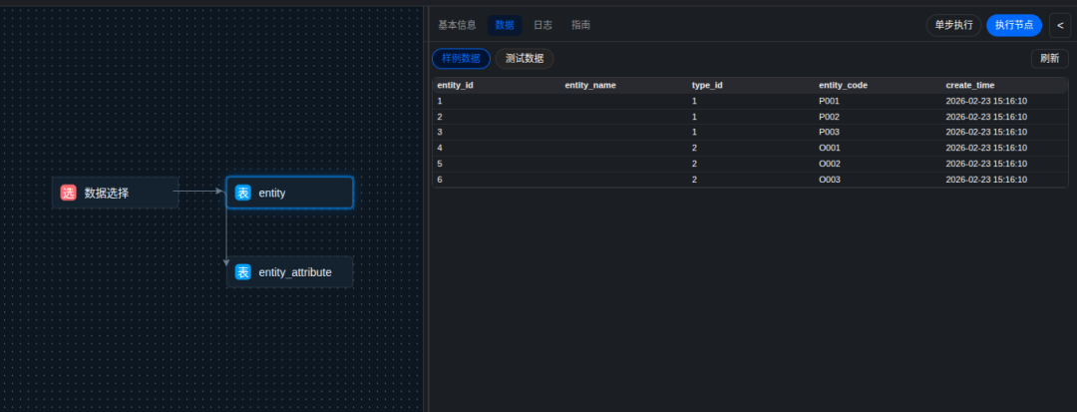Select the 测试数据 toggle
Image resolution: width=1077 pixels, height=412 pixels.
525,59
